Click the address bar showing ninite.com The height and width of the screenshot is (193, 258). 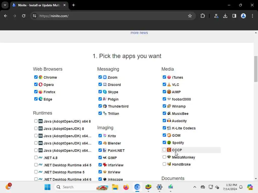pos(113,16)
